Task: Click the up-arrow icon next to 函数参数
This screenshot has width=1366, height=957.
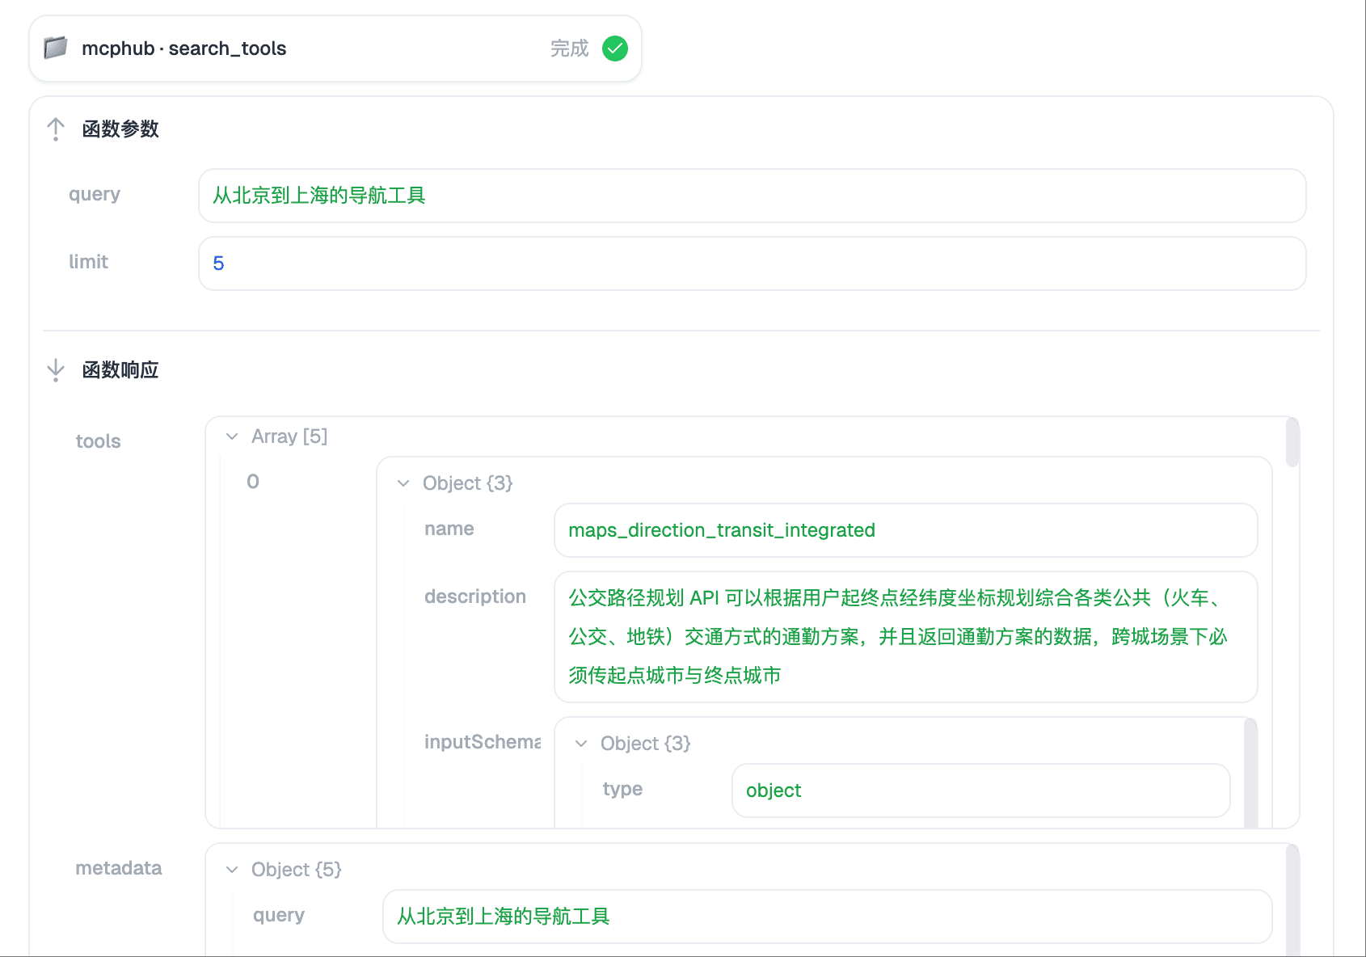Action: tap(56, 129)
